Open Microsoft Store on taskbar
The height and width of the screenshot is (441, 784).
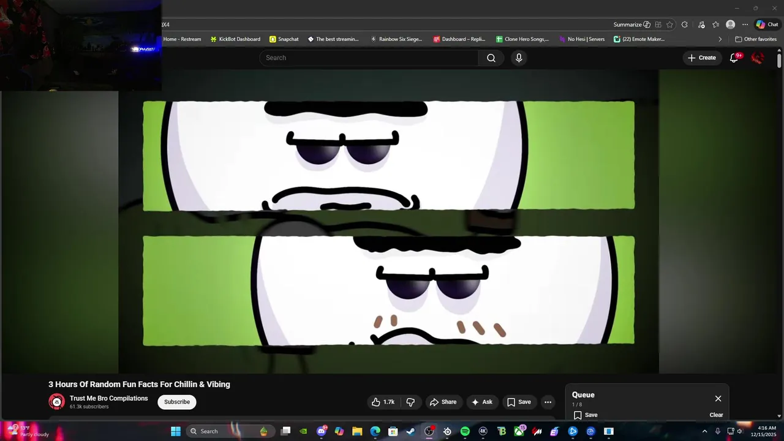393,431
